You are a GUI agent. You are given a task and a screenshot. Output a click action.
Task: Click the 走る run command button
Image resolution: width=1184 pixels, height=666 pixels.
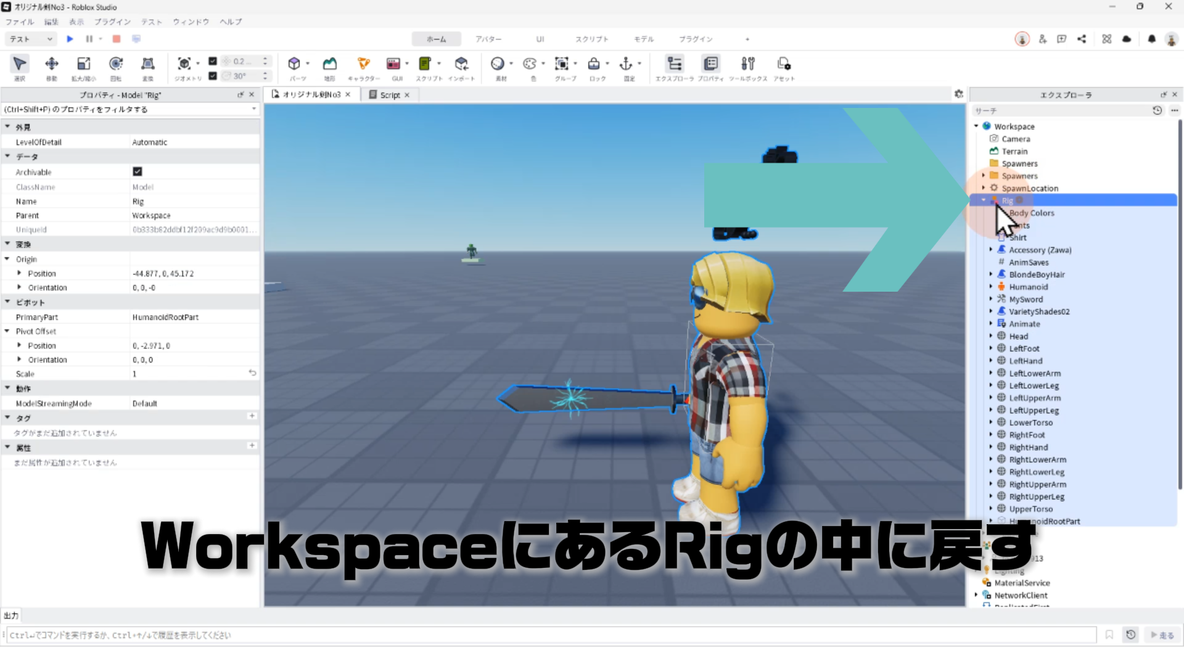point(1162,635)
